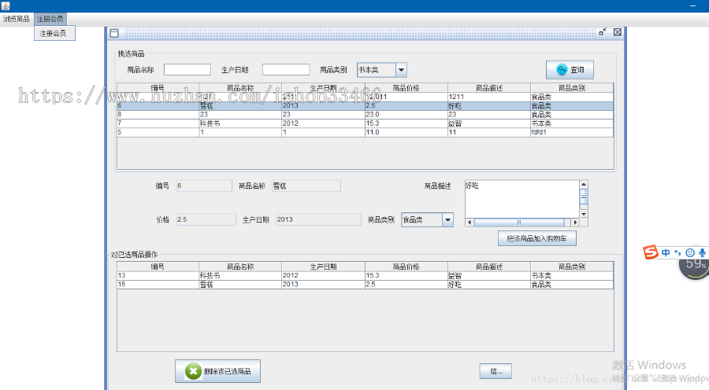Click 把该商品加入购物车 button
This screenshot has height=390, width=709.
click(536, 238)
